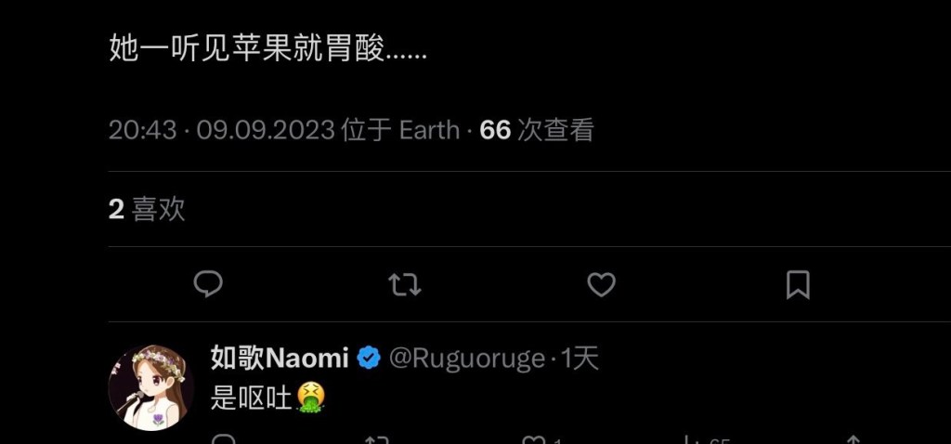The height and width of the screenshot is (444, 951).
Task: Click the 20:43 · 09.09.2023 timestamp
Action: [x=221, y=130]
